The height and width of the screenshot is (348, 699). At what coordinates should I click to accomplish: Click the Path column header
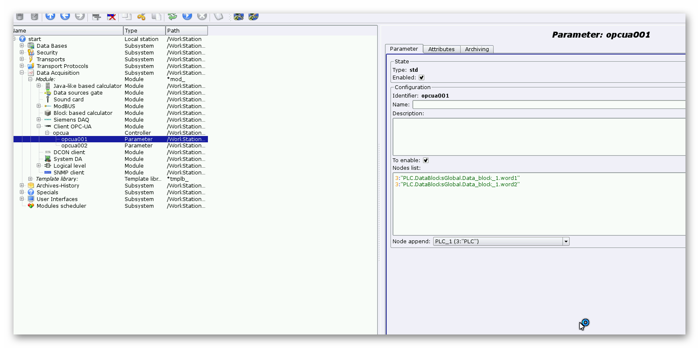coord(186,31)
